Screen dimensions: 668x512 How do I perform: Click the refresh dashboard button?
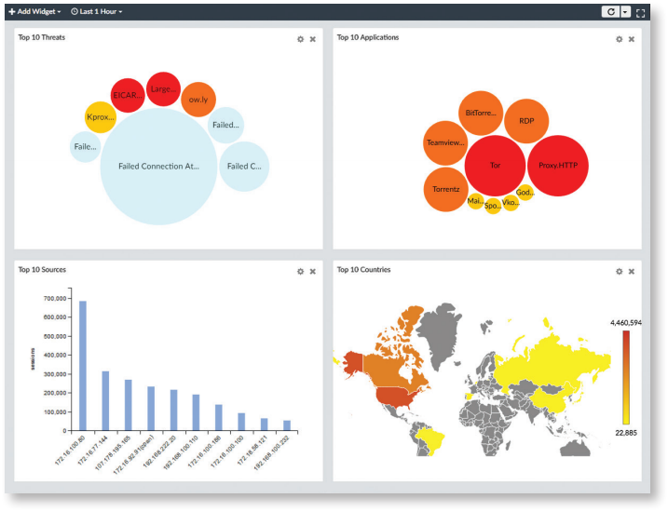[610, 12]
